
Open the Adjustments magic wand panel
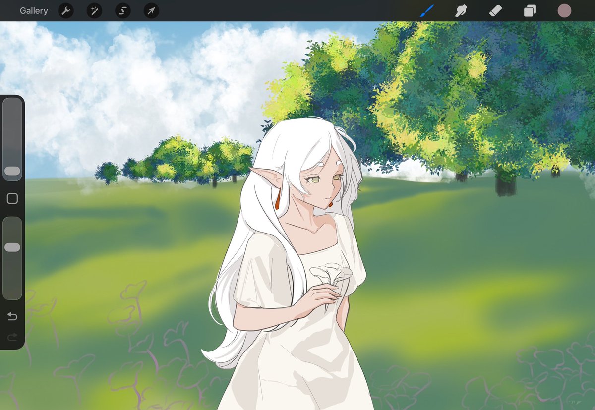coord(94,11)
